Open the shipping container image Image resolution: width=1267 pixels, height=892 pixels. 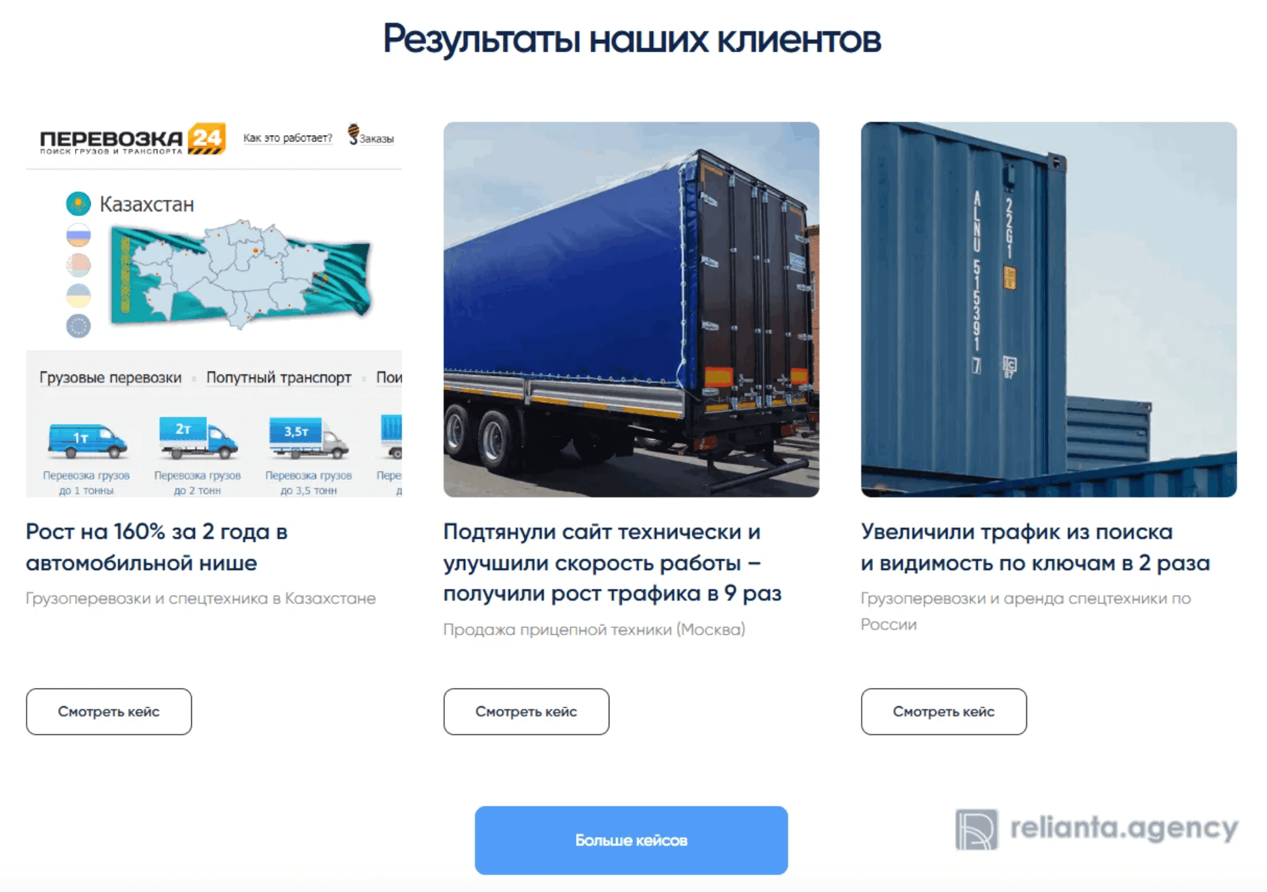(1049, 310)
